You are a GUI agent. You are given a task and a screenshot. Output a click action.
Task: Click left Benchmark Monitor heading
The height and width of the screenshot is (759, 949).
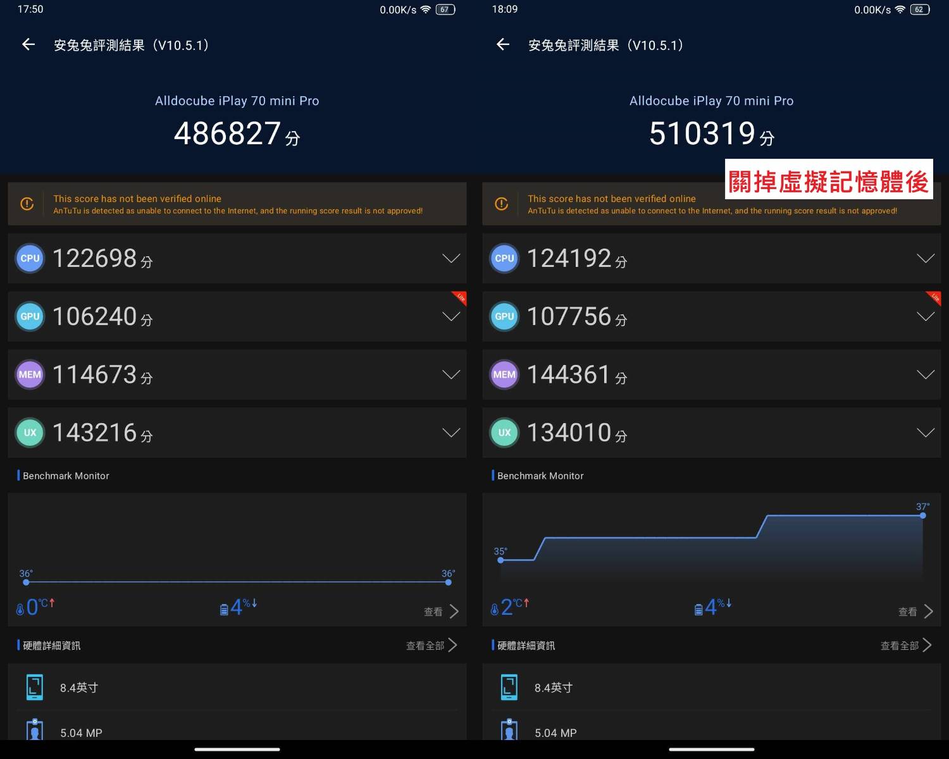(66, 476)
